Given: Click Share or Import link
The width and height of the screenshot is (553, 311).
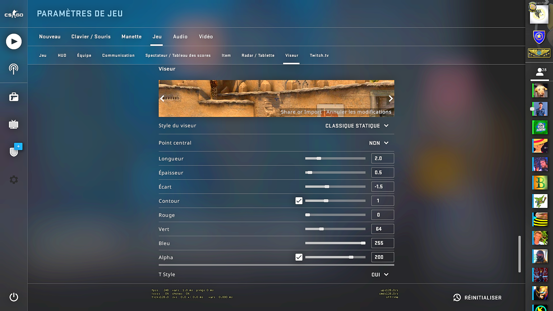Looking at the screenshot, I should (x=301, y=112).
